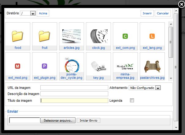Click the file list scroll up arrow
The image size is (185, 135).
coord(171,24)
